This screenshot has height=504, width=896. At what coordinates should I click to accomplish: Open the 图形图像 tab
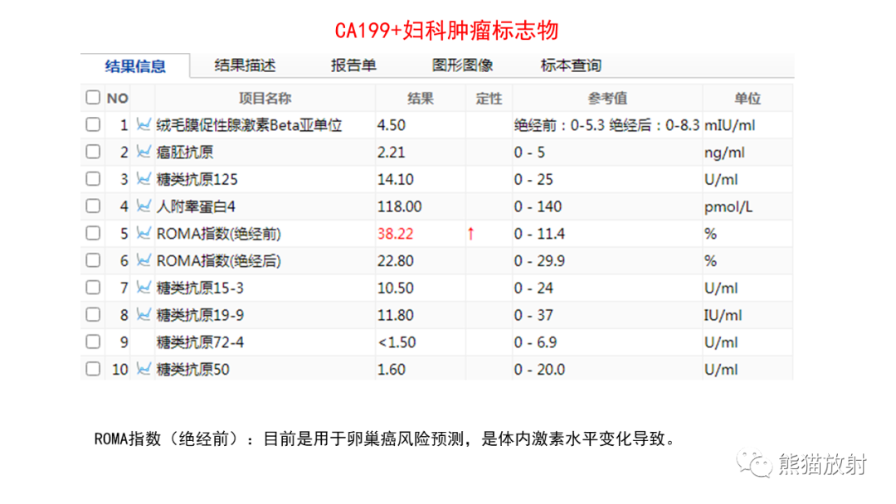pyautogui.click(x=462, y=65)
